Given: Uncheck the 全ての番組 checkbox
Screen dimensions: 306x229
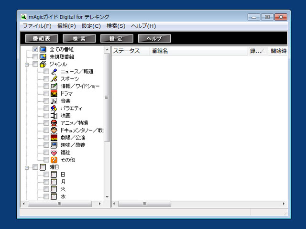Looking at the screenshot, I should [35, 49].
